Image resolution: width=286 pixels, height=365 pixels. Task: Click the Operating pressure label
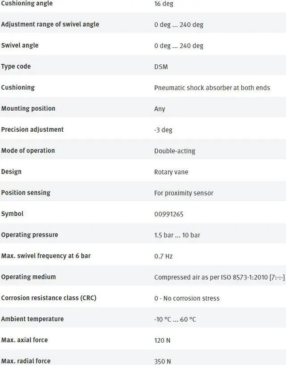pyautogui.click(x=29, y=235)
